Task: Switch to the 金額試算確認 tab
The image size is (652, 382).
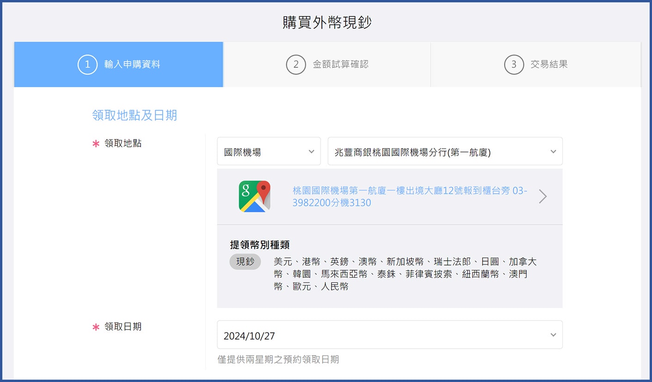Action: pos(326,64)
